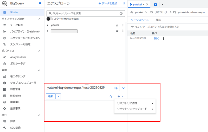Click the test-20250329 workspace name

point(138,38)
